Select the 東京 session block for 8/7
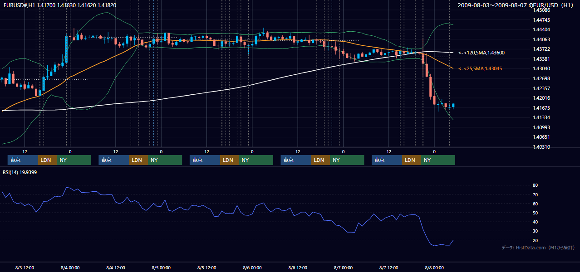The width and height of the screenshot is (580, 272). (x=387, y=160)
